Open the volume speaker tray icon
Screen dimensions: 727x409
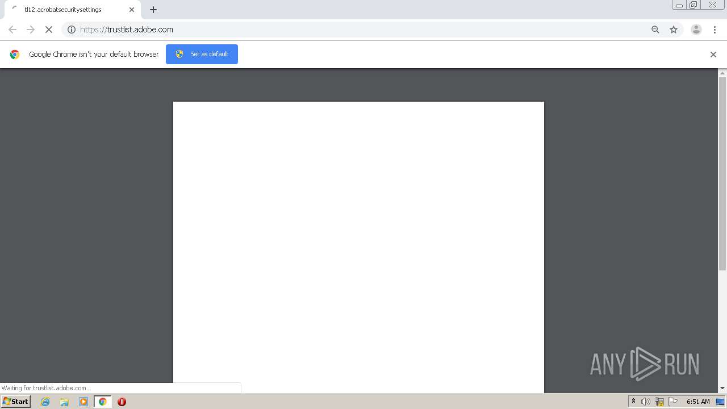click(646, 402)
